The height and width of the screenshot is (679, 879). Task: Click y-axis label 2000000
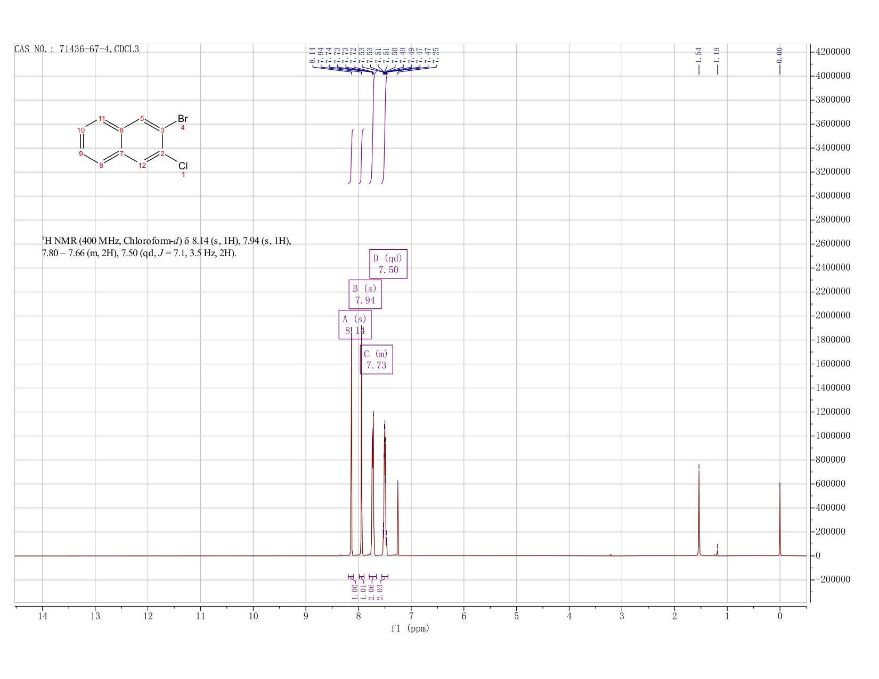click(833, 315)
